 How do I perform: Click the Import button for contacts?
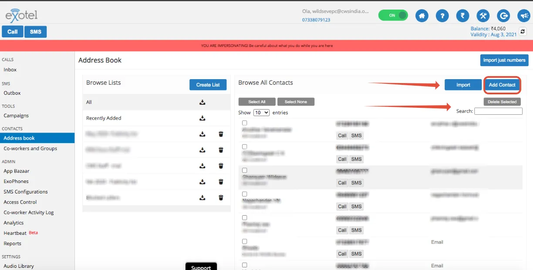[463, 85]
